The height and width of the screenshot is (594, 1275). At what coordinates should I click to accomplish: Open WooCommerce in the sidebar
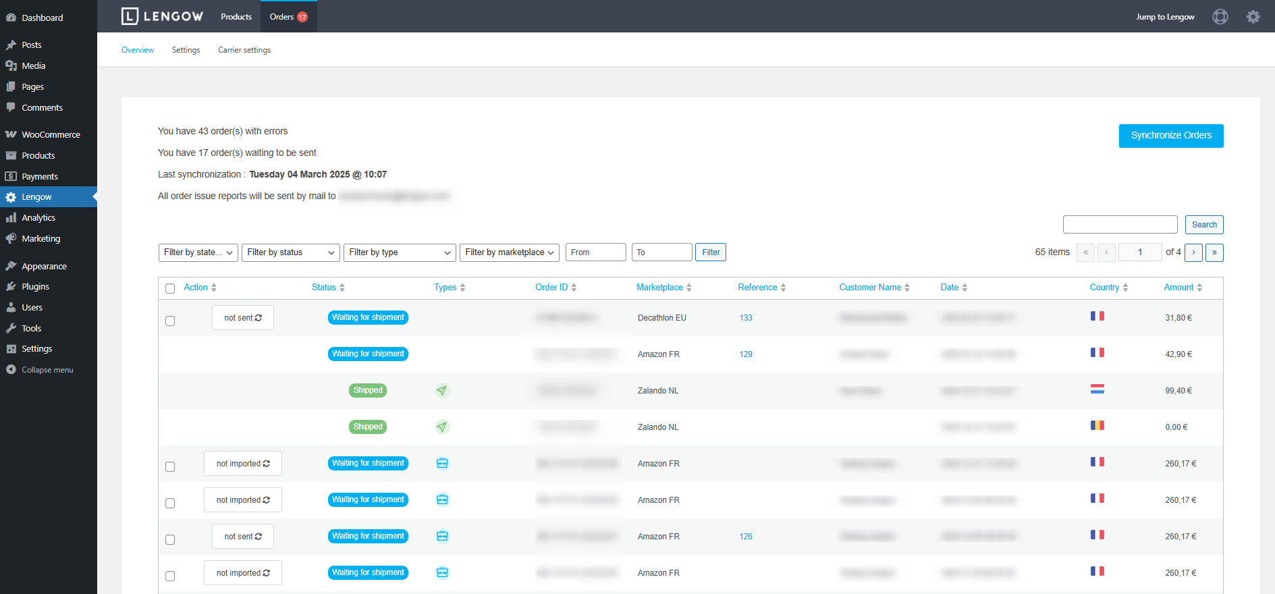pyautogui.click(x=51, y=134)
